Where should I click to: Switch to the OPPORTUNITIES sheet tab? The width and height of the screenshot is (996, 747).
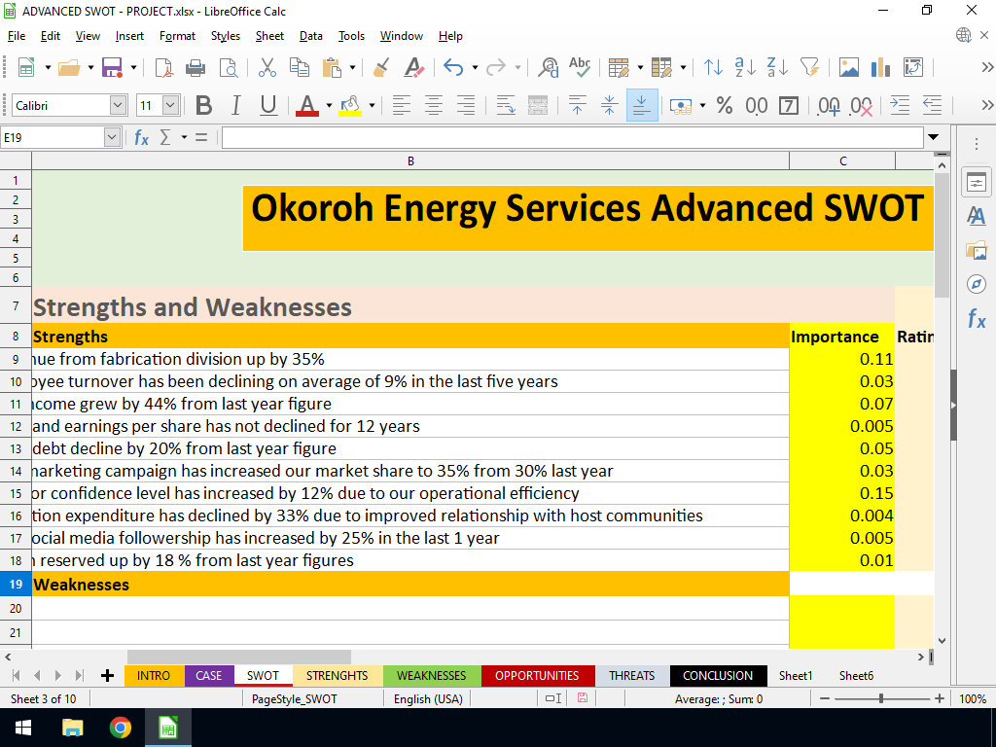tap(536, 675)
